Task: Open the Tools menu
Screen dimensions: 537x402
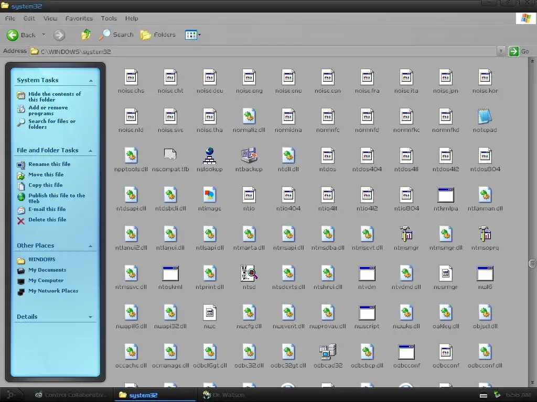Action: pos(109,18)
